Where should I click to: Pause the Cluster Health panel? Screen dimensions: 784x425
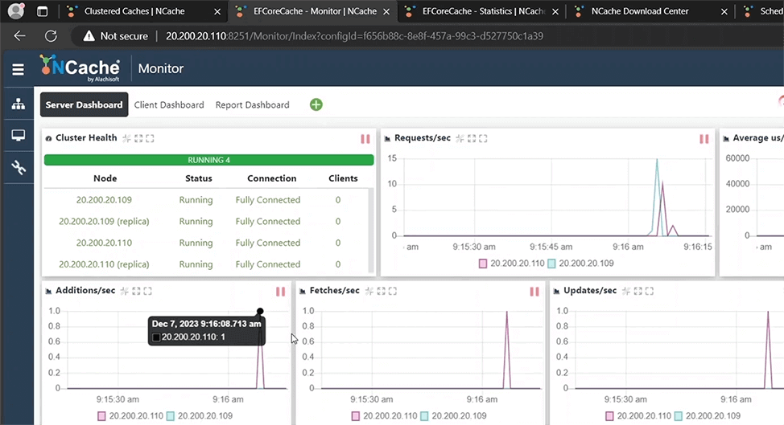pyautogui.click(x=365, y=139)
